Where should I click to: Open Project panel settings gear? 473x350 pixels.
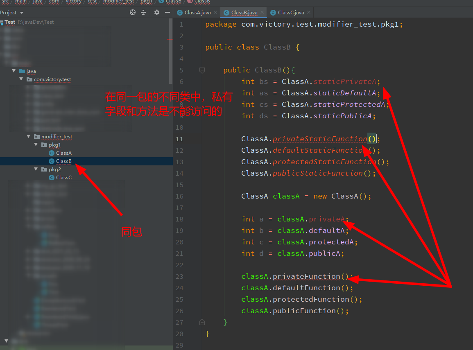[x=156, y=12]
